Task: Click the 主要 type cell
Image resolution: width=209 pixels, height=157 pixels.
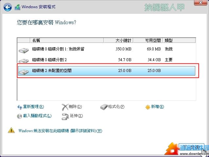Action: click(169, 60)
